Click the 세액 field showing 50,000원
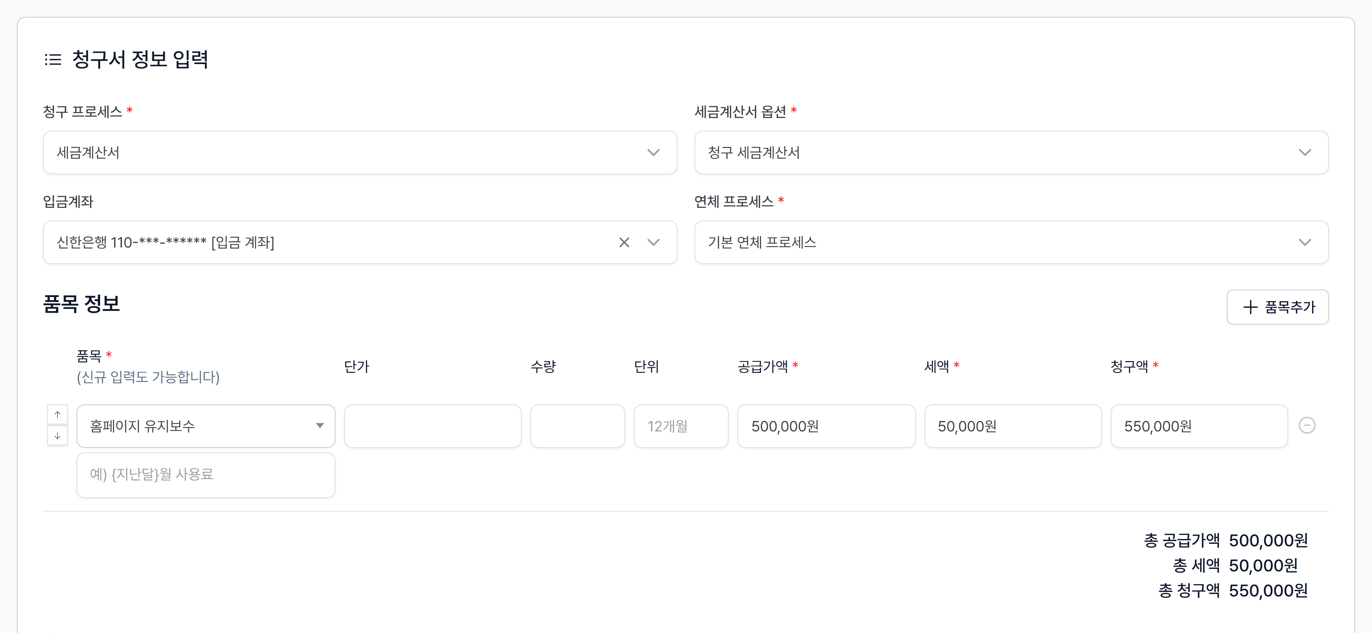Viewport: 1372px width, 633px height. [x=1013, y=426]
